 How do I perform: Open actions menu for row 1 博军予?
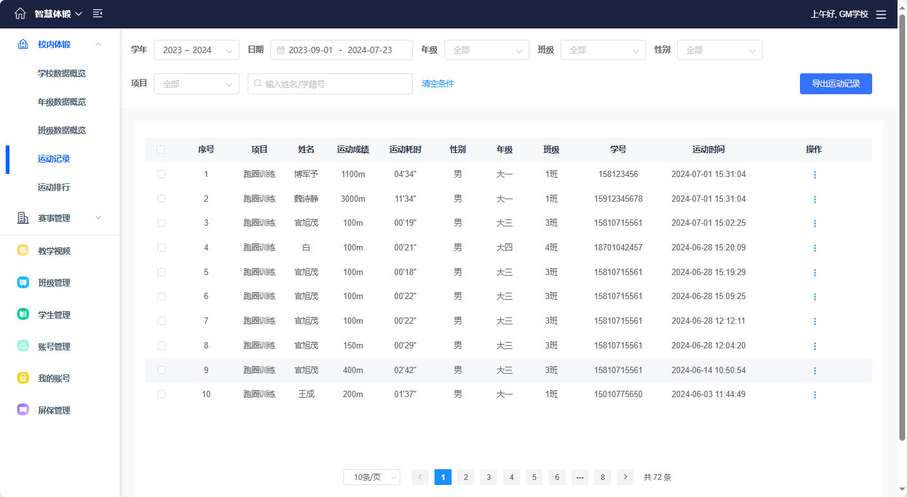(815, 175)
